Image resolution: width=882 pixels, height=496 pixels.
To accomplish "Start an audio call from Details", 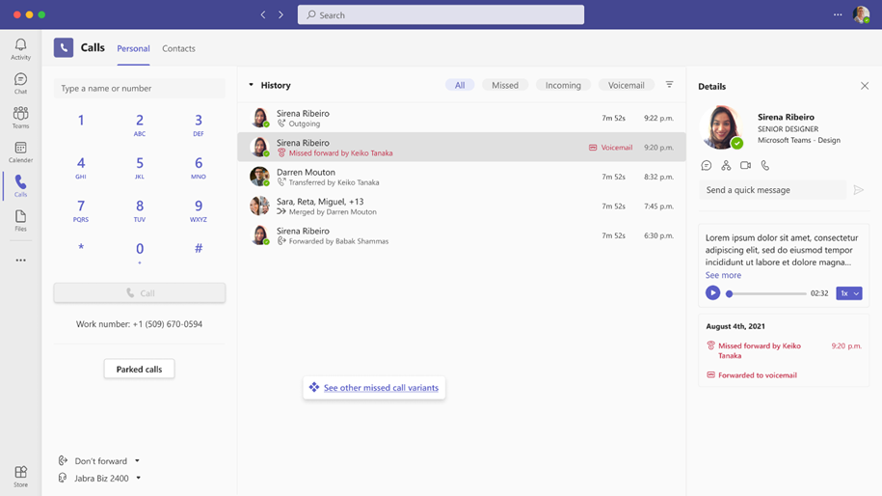I will [x=765, y=166].
